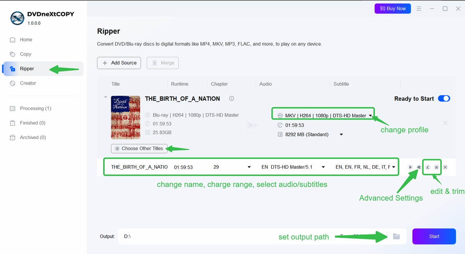Click the Ripper page heading
Screen dimensions: 465x254
[109, 31]
